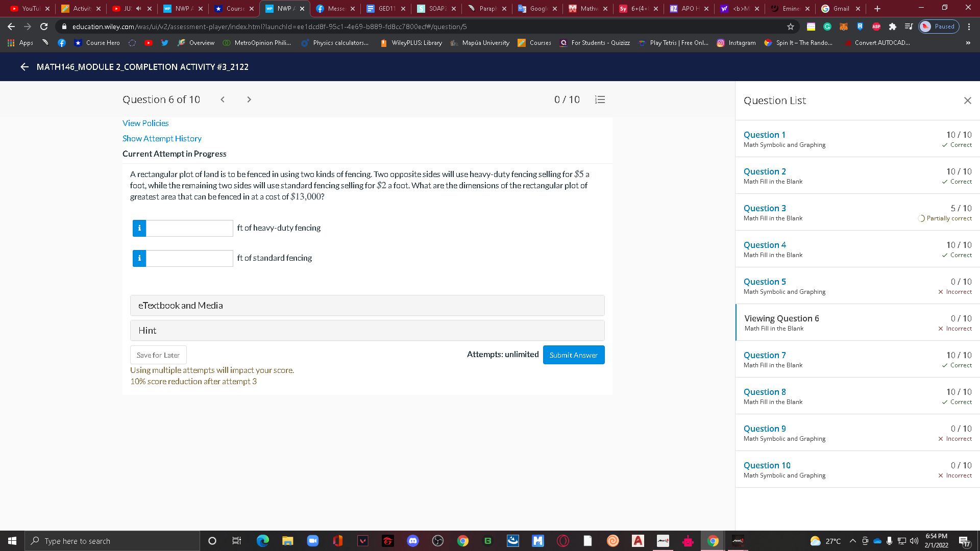Image resolution: width=980 pixels, height=551 pixels.
Task: Open Question 9 in the question list
Action: 764,429
